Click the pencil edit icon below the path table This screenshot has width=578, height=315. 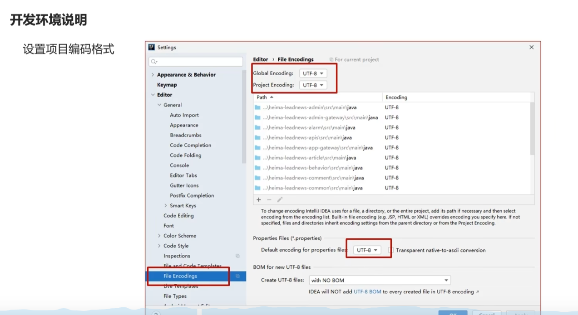pyautogui.click(x=280, y=199)
